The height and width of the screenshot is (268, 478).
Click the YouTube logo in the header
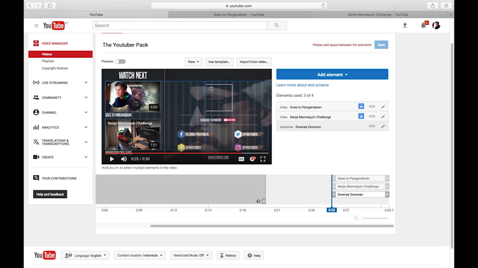click(54, 25)
